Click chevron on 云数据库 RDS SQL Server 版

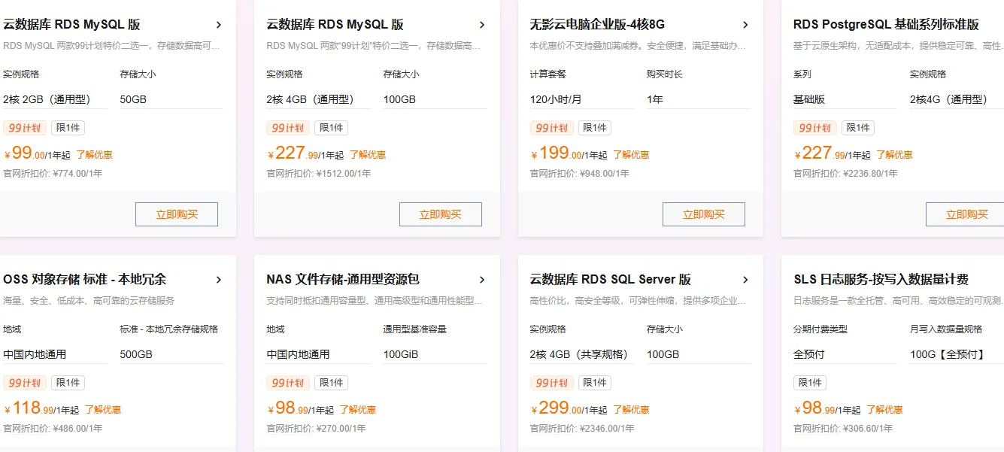746,279
